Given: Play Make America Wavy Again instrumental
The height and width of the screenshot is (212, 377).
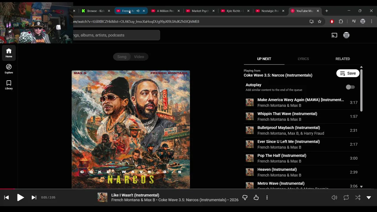Looking at the screenshot, I should 301,102.
